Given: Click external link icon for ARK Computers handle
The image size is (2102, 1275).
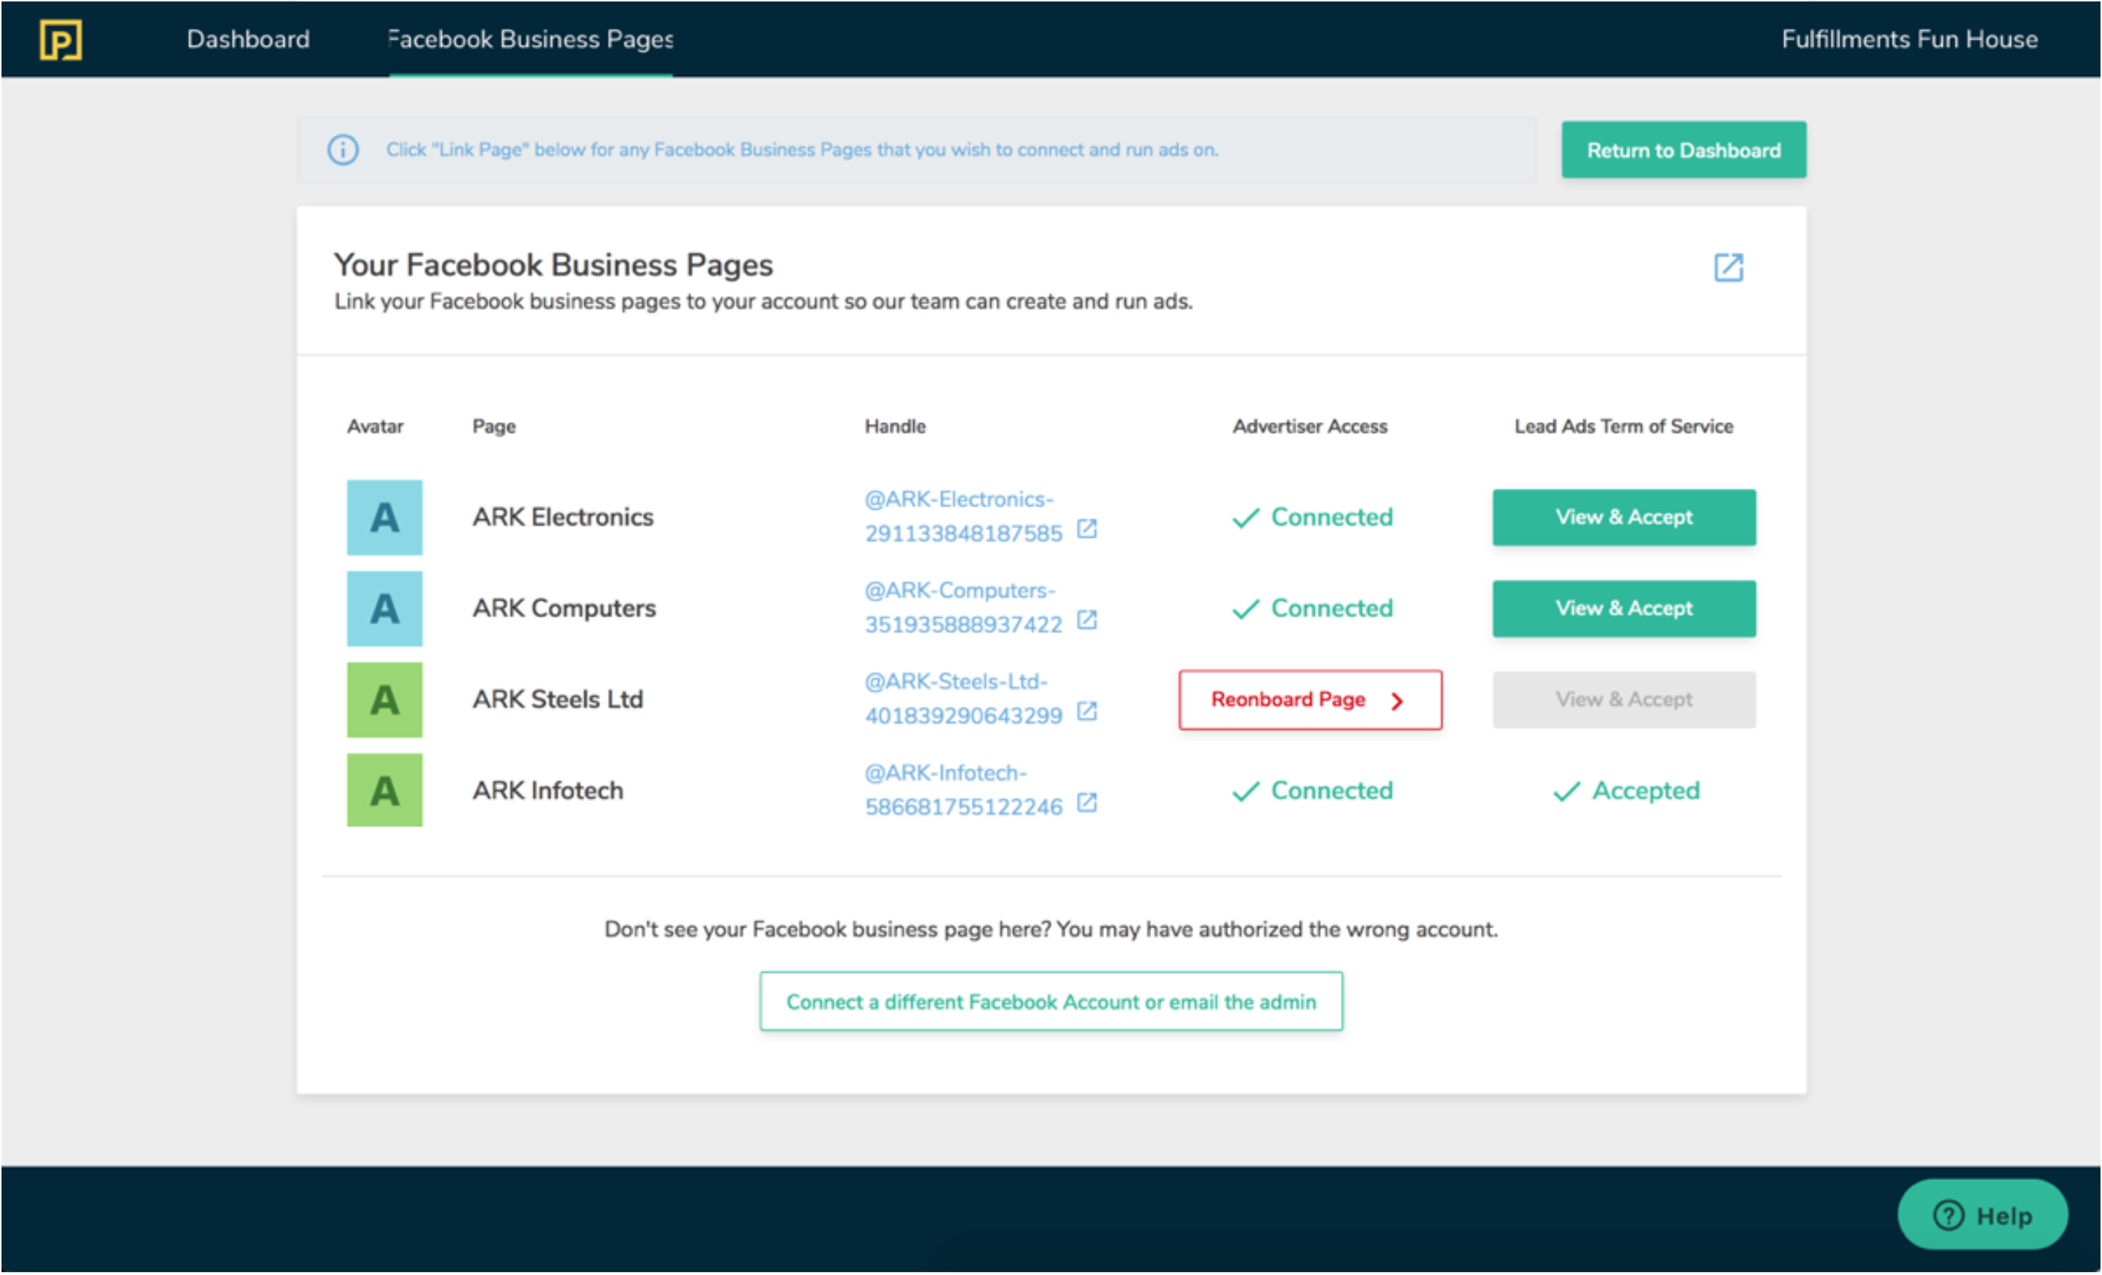Looking at the screenshot, I should click(x=1087, y=621).
